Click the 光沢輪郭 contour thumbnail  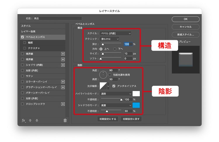103,86
